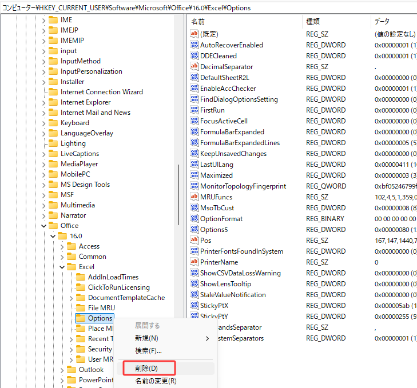Image resolution: width=417 pixels, height=388 pixels.
Task: Select the PowerPoint key
Action: pos(96,380)
